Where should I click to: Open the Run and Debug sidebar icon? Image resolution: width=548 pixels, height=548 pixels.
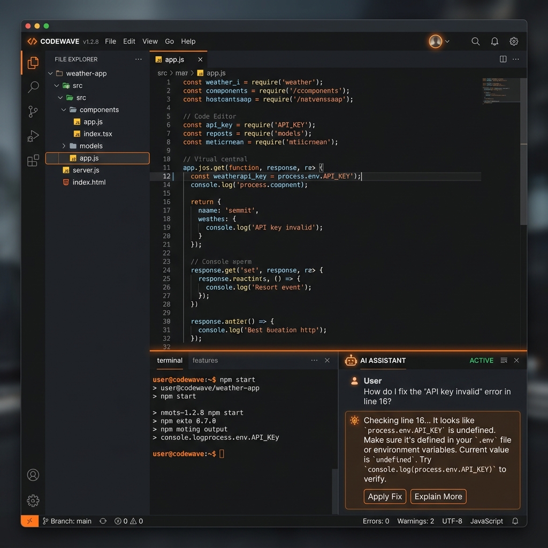(x=33, y=136)
